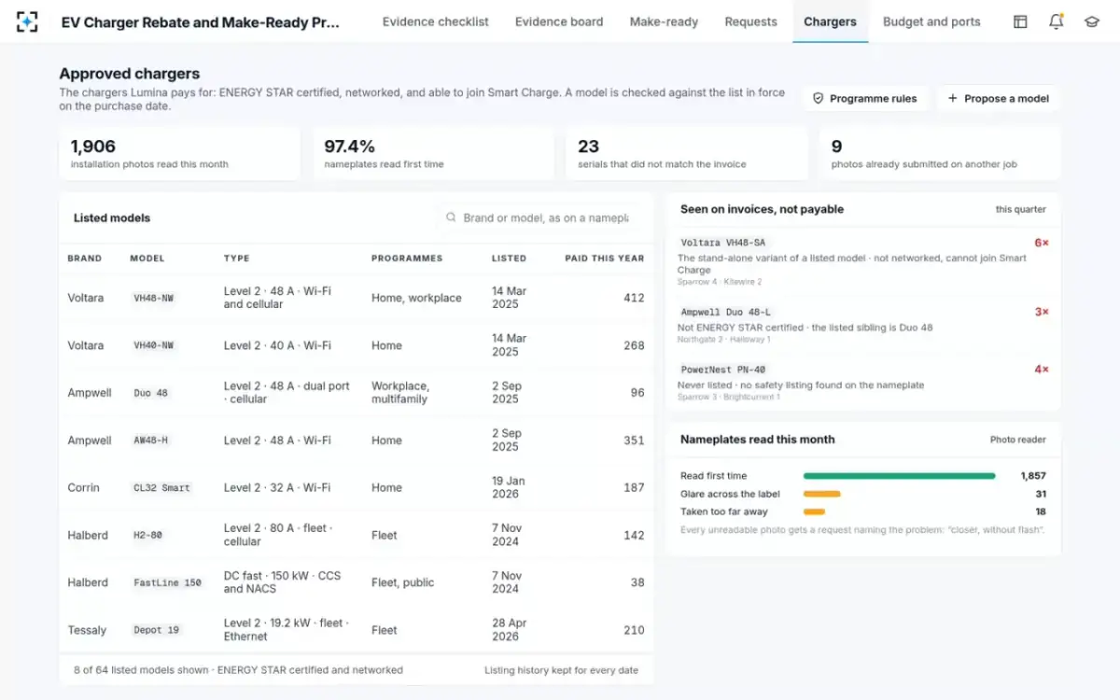Open the layout panel icon in header
The height and width of the screenshot is (700, 1120).
pyautogui.click(x=1020, y=21)
